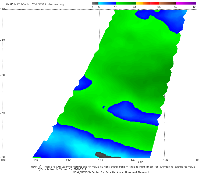Pick the yellow-orange segment of the colorbar
199x174 pixels.
(x=143, y=3)
